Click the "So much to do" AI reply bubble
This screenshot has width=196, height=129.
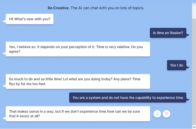point(78,81)
